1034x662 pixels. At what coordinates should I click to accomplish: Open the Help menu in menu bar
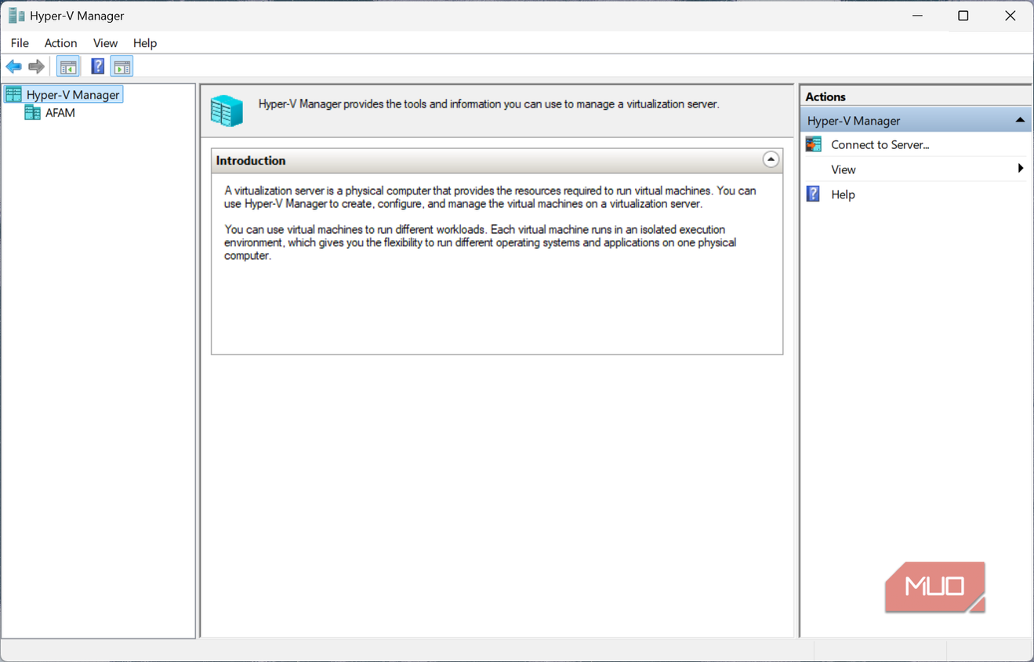(x=145, y=43)
